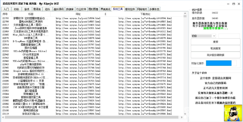Select the 纯粹的支票打印辅助软件 row
Viewport: 243px width, 122px height.
pyautogui.click(x=92, y=68)
